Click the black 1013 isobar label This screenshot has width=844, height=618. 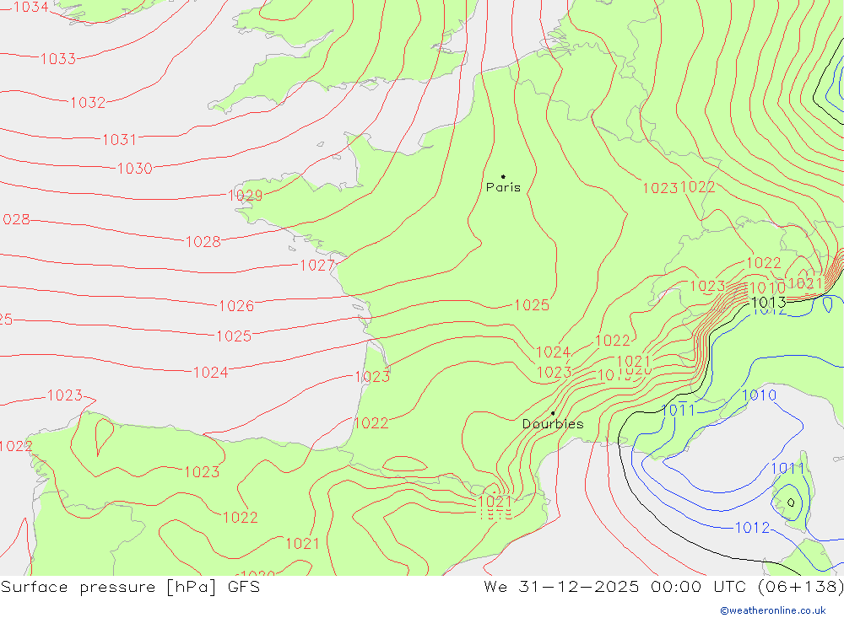[x=769, y=303]
